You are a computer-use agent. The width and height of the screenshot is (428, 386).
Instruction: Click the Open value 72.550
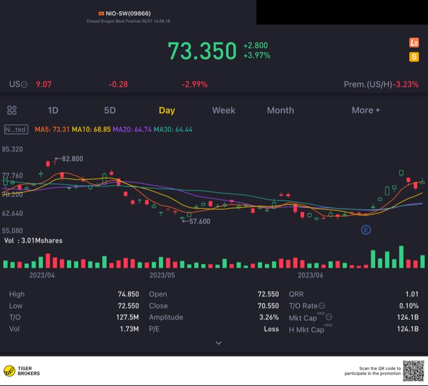pyautogui.click(x=268, y=295)
